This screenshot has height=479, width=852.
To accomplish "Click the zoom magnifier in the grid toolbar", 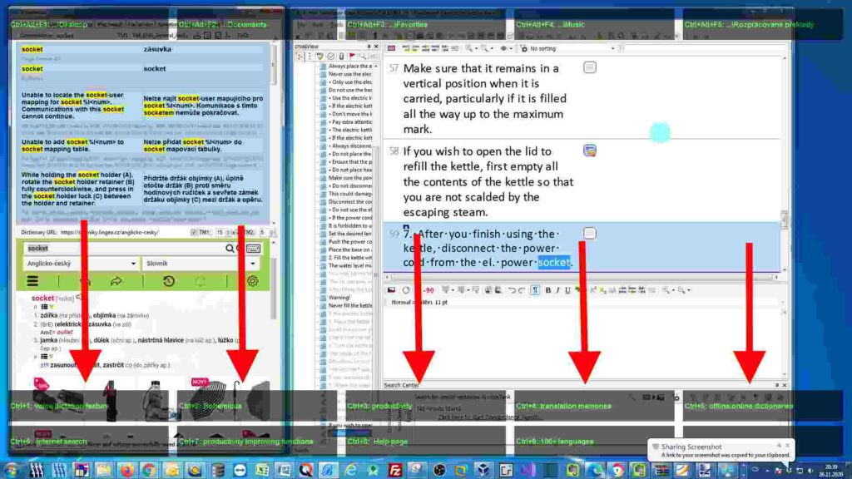I will pyautogui.click(x=468, y=49).
